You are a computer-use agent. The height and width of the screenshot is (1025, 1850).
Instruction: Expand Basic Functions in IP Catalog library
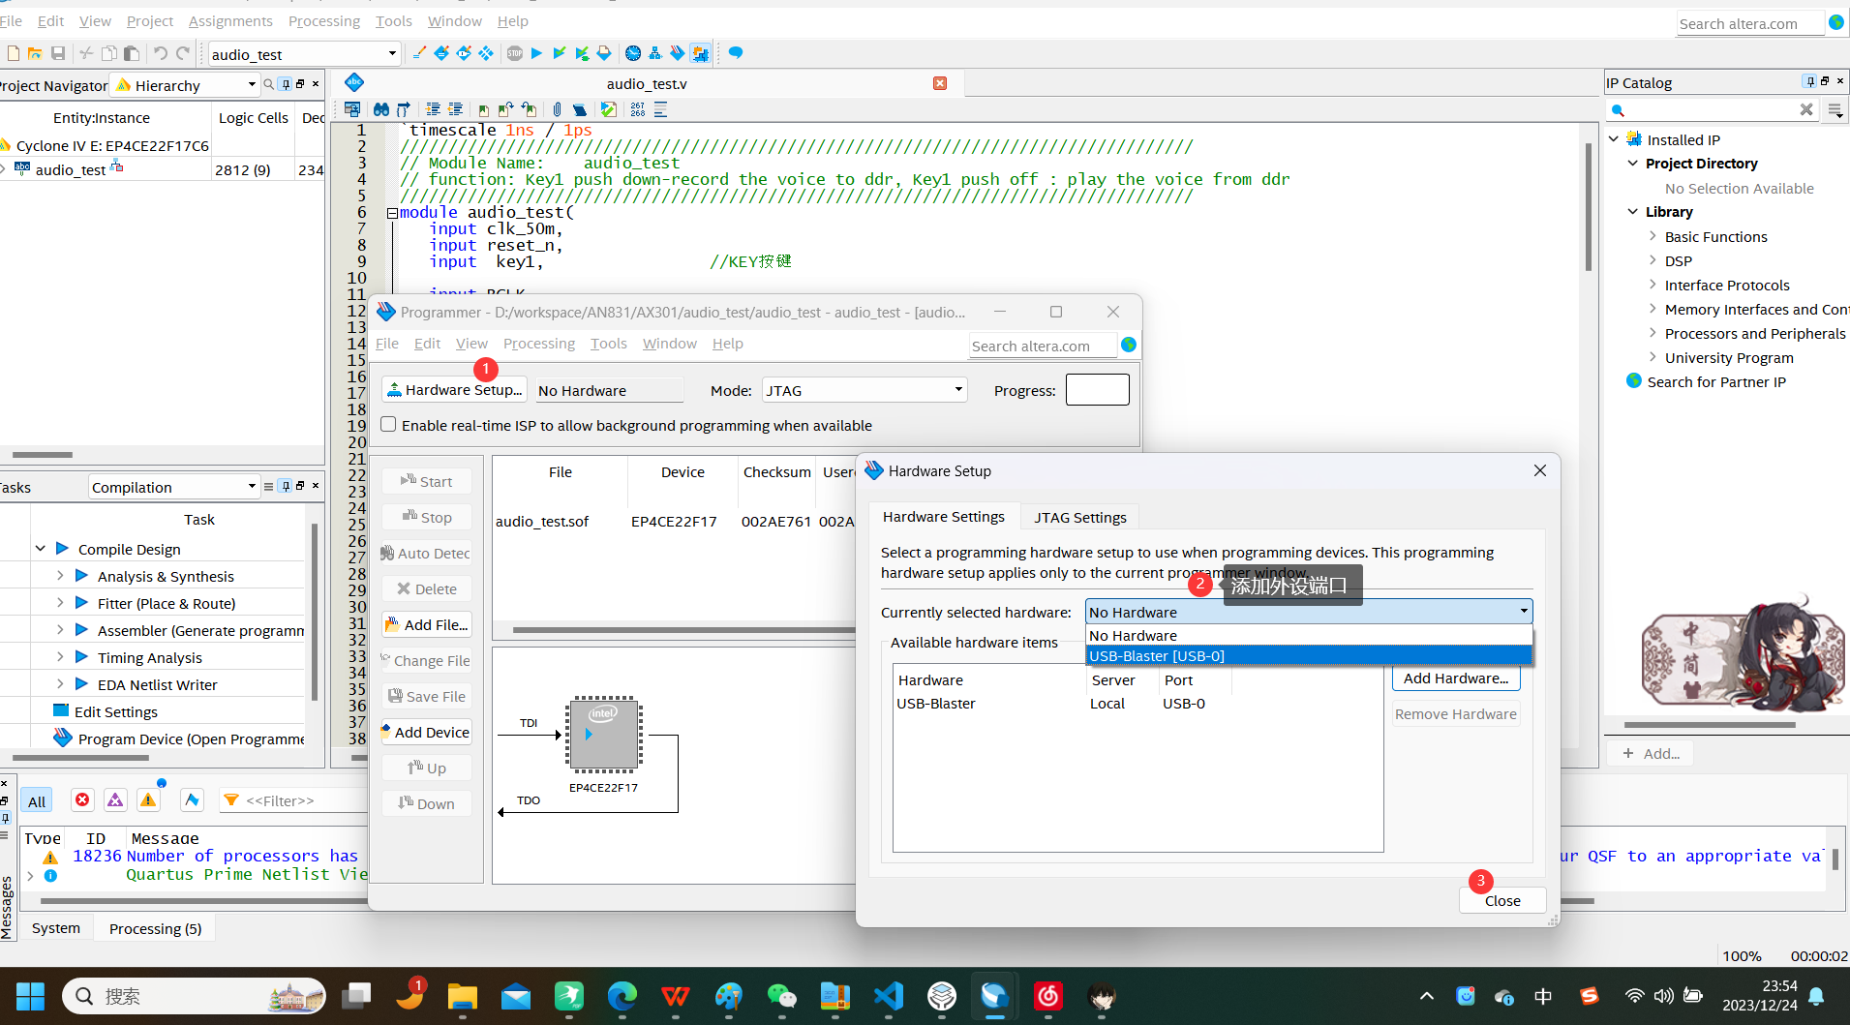tap(1653, 236)
